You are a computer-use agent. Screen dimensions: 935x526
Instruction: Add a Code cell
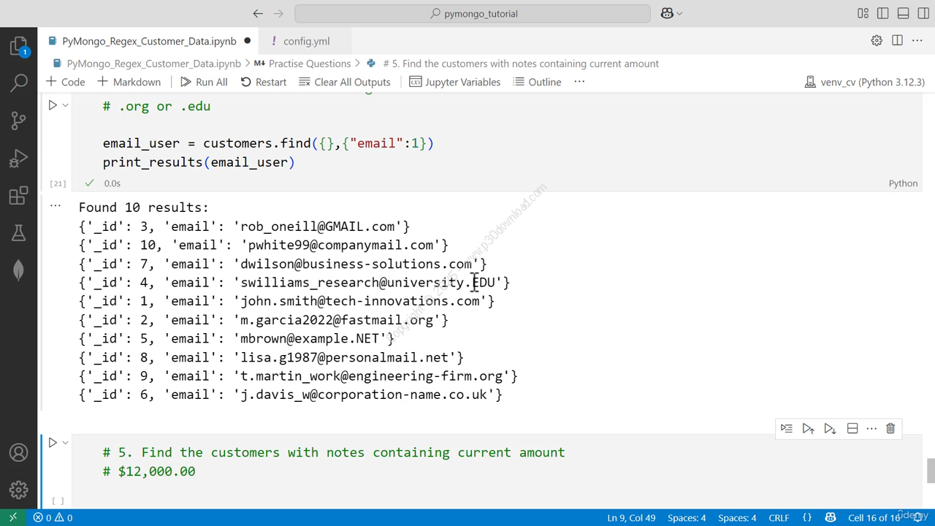coord(65,82)
